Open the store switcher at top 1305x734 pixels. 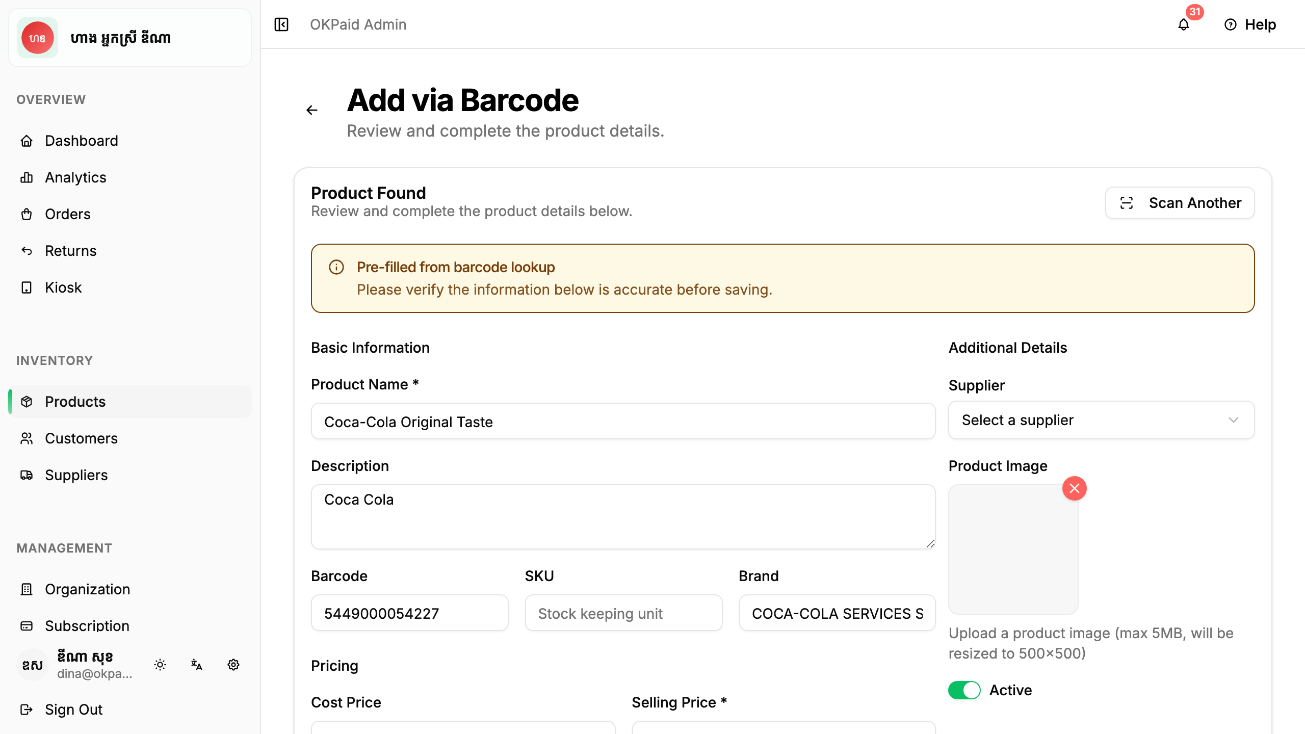click(x=130, y=38)
